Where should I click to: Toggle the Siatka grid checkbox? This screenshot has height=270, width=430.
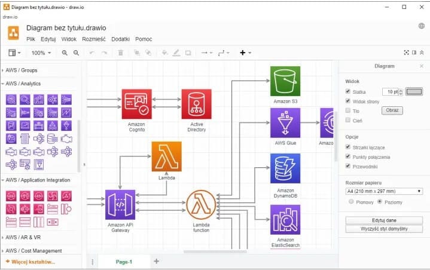click(x=348, y=91)
